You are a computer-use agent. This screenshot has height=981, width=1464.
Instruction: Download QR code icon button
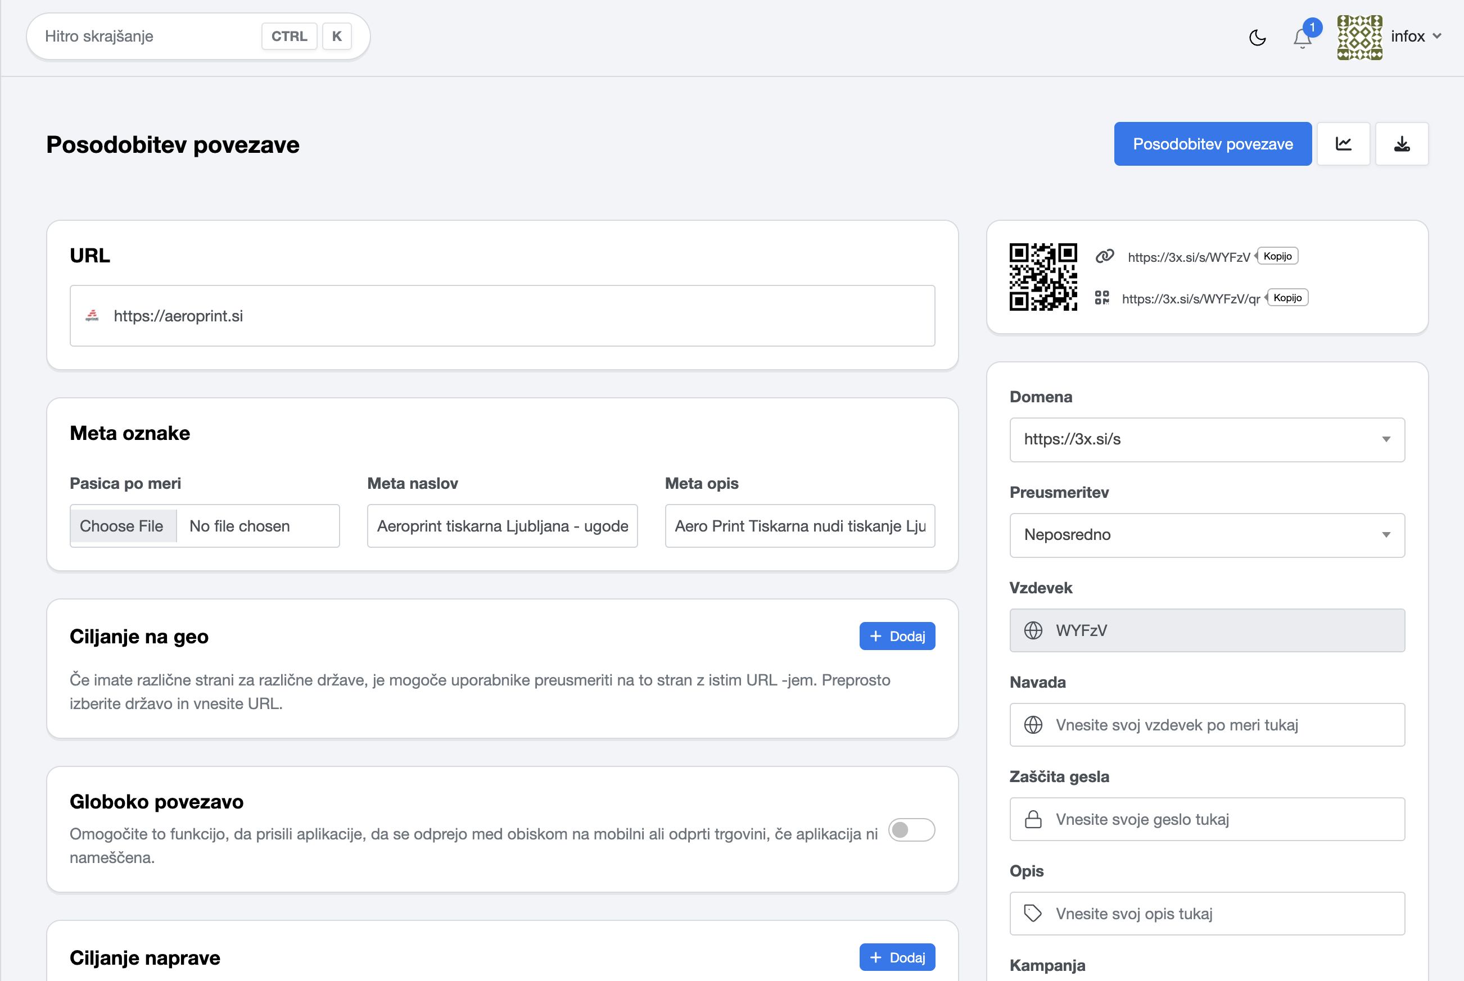click(1402, 144)
